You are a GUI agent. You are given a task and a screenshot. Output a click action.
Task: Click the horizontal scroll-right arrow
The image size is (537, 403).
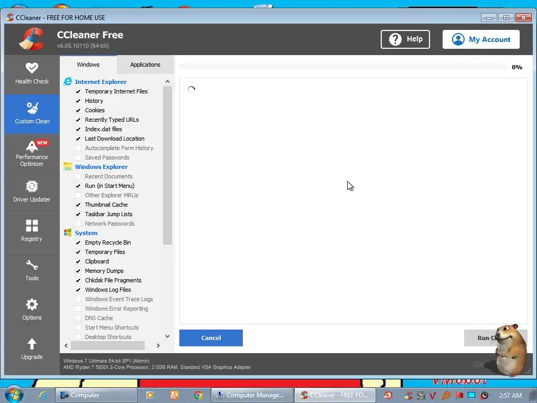(158, 345)
